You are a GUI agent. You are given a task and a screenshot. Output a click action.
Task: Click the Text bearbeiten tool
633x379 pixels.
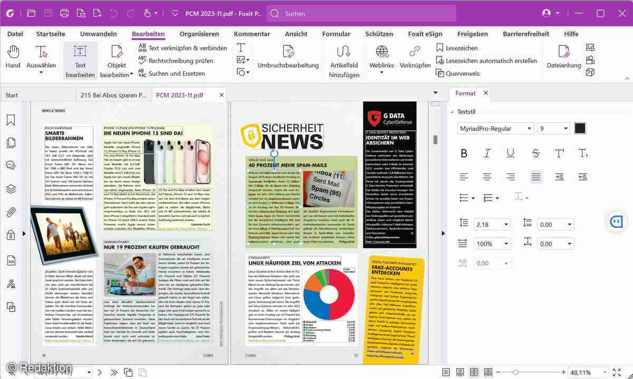(80, 61)
